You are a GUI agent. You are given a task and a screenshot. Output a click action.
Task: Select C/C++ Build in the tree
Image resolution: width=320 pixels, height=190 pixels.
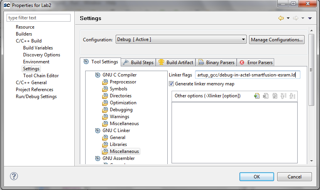point(29,41)
